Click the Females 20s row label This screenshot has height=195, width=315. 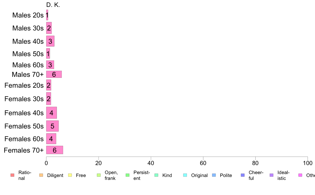pyautogui.click(x=24, y=85)
